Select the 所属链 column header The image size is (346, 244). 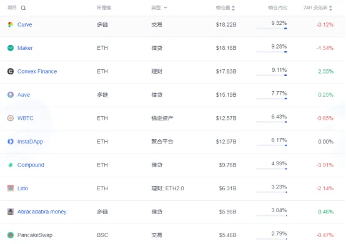[x=104, y=8]
